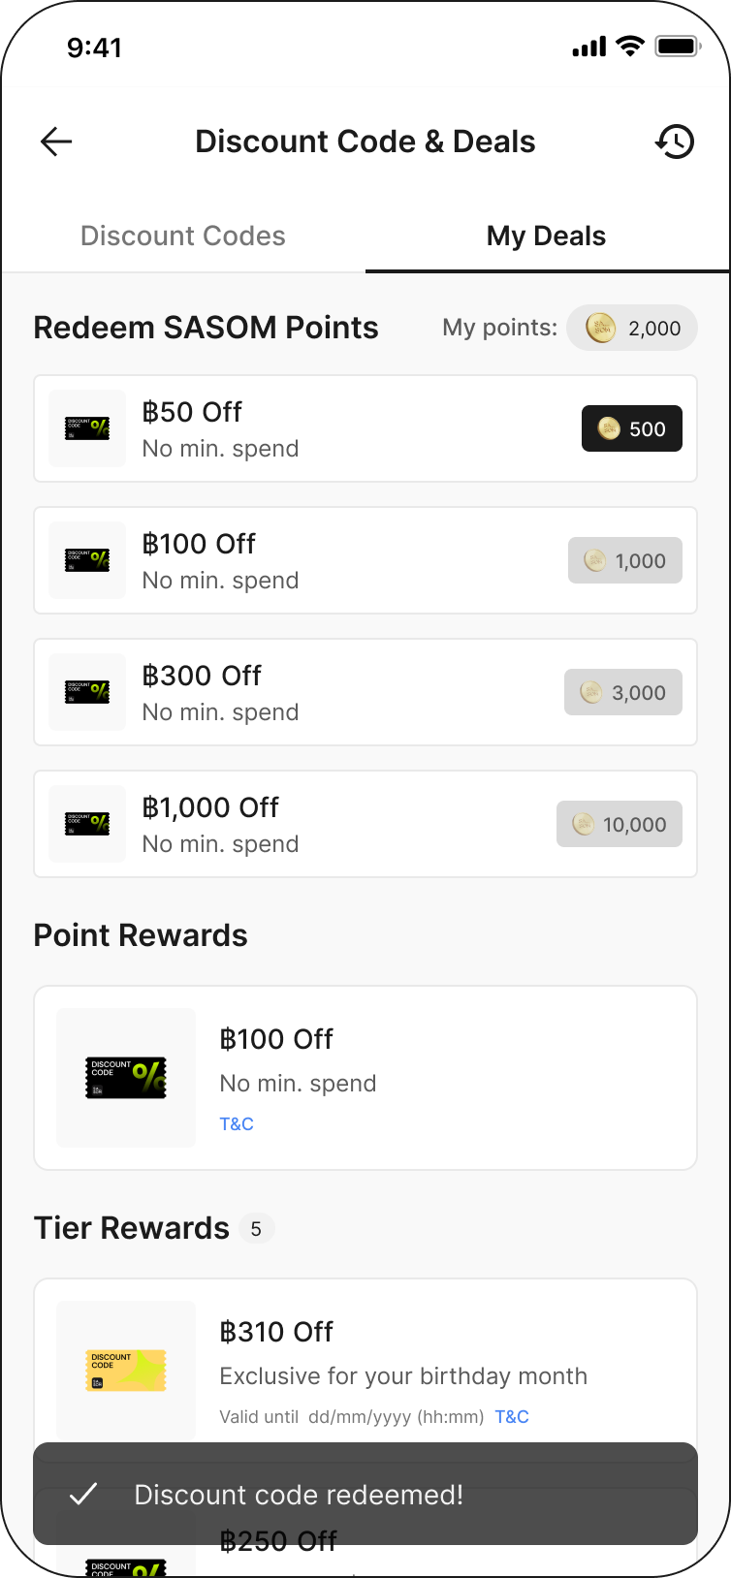Tap the ฿100 Off redeem coupon icon
731x1578 pixels.
coord(87,560)
